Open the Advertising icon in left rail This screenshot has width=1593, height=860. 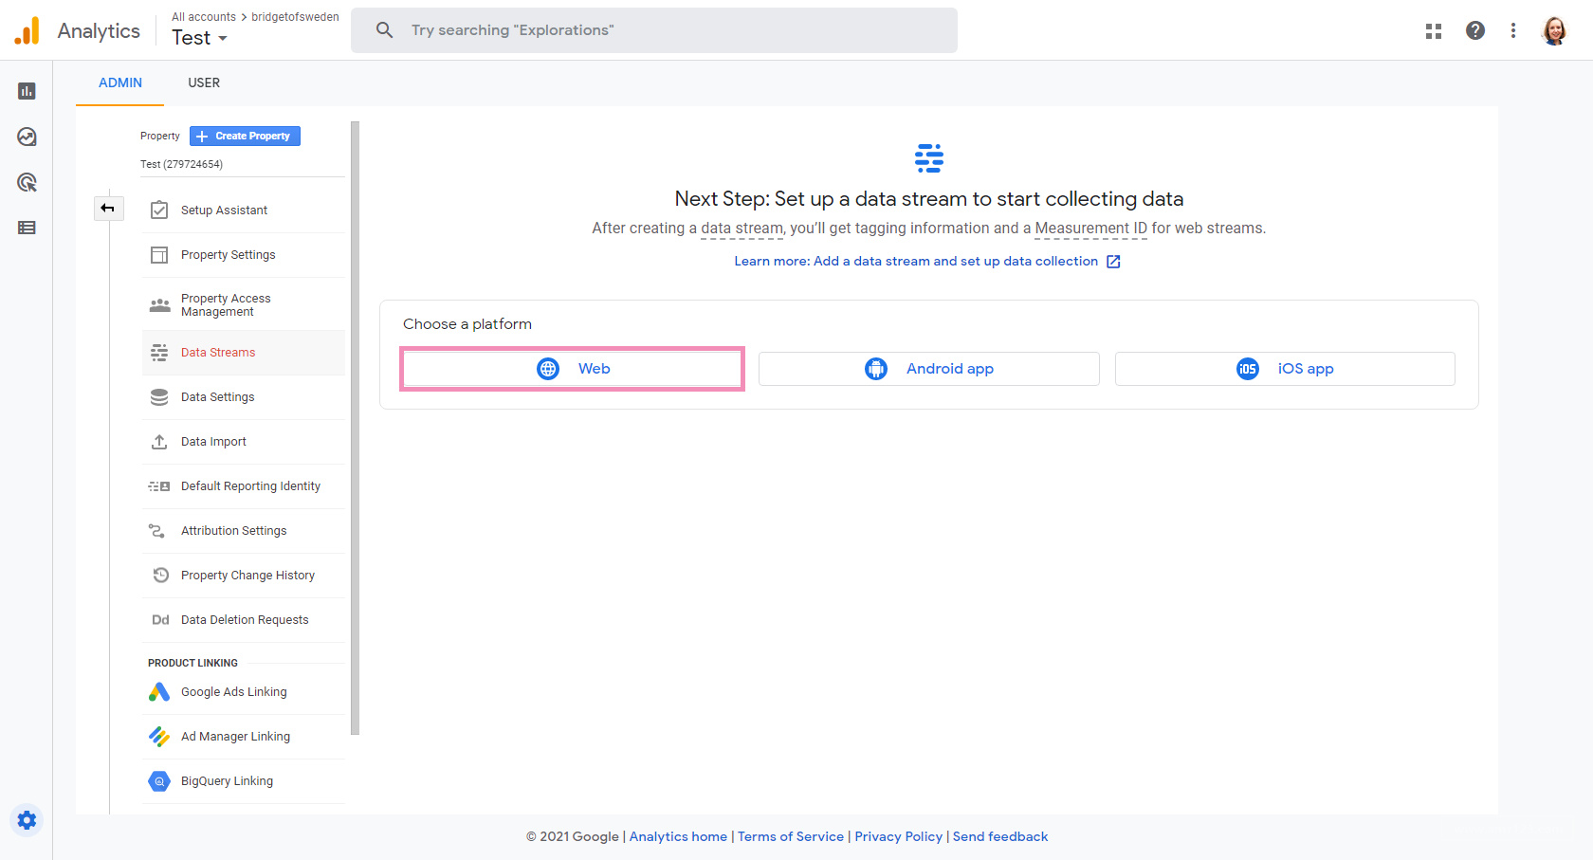pos(27,182)
